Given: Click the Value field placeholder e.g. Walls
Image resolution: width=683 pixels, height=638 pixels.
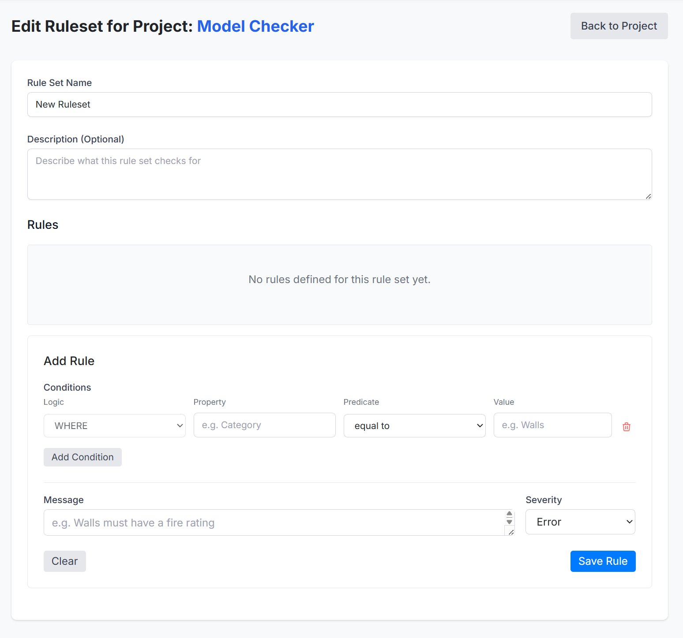Looking at the screenshot, I should 552,425.
